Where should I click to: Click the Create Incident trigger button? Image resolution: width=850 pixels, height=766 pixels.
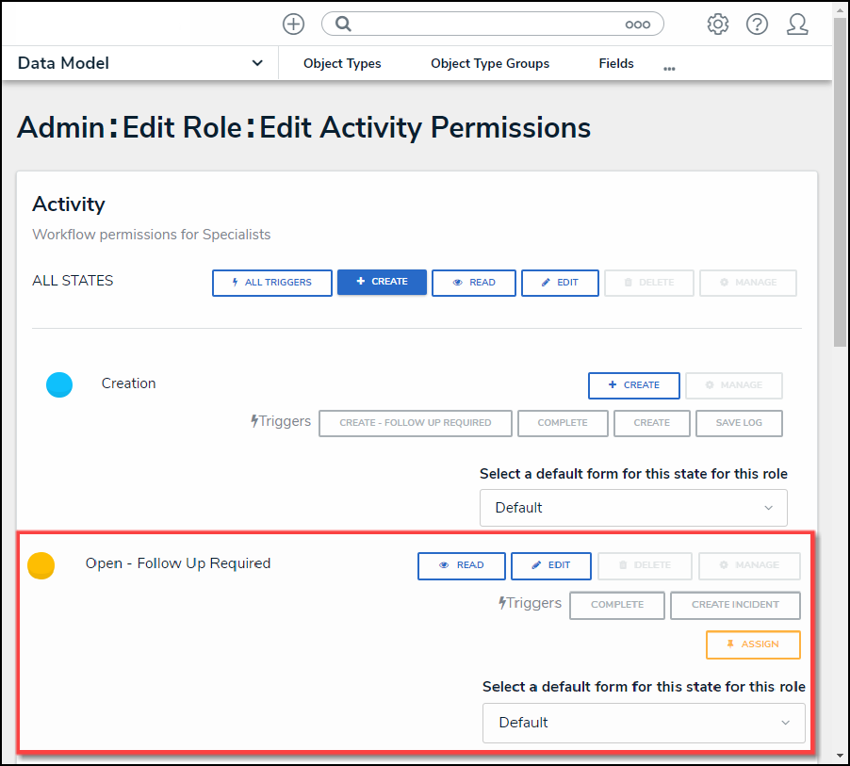735,605
